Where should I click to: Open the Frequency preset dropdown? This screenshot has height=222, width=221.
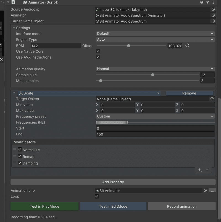pos(155,116)
